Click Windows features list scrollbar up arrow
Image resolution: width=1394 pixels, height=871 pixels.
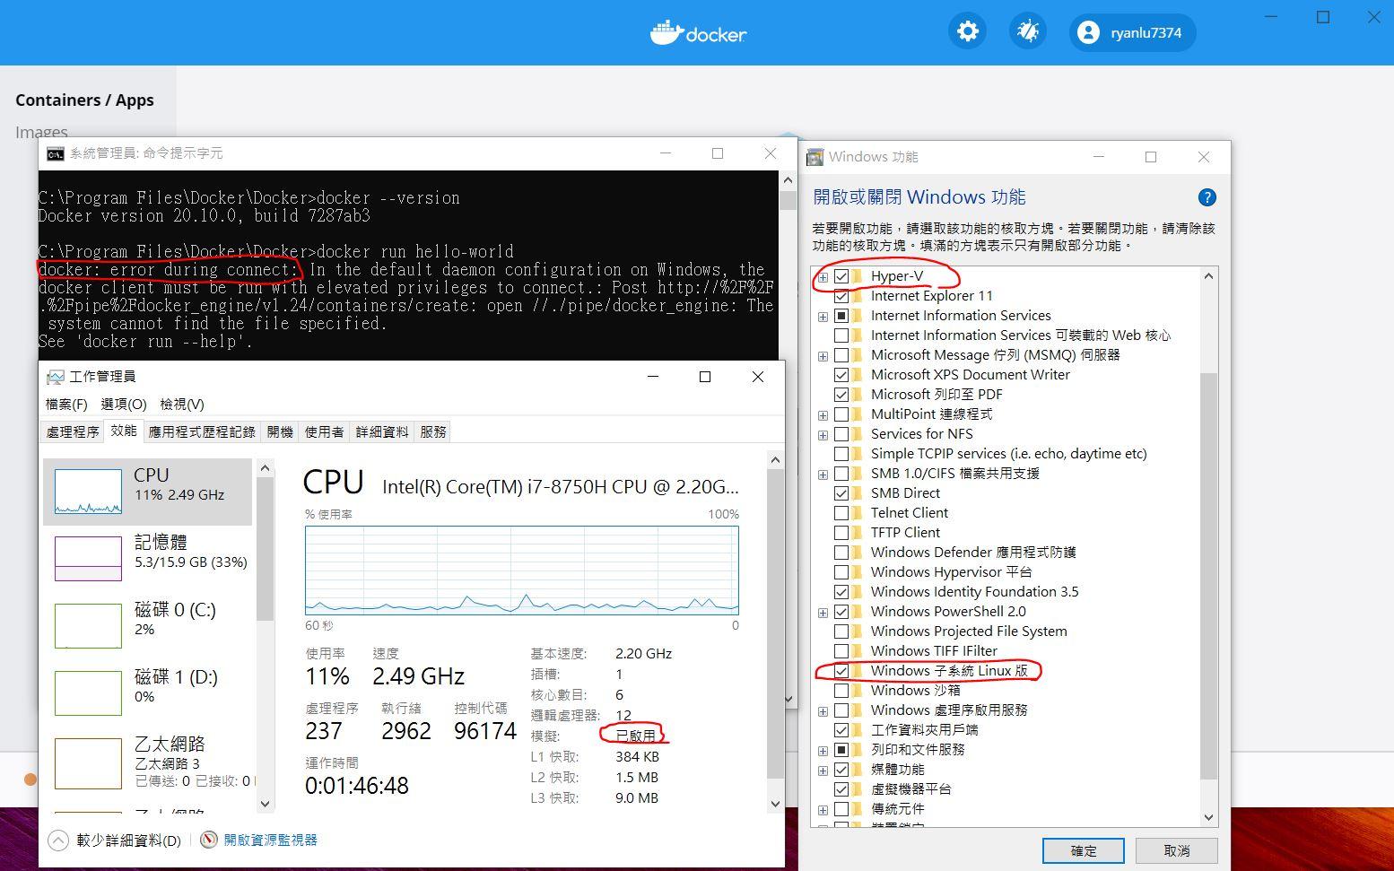coord(1208,275)
